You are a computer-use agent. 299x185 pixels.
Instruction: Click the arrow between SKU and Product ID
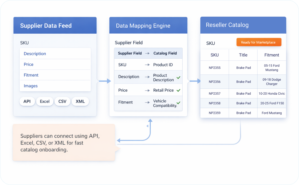[x=147, y=65]
